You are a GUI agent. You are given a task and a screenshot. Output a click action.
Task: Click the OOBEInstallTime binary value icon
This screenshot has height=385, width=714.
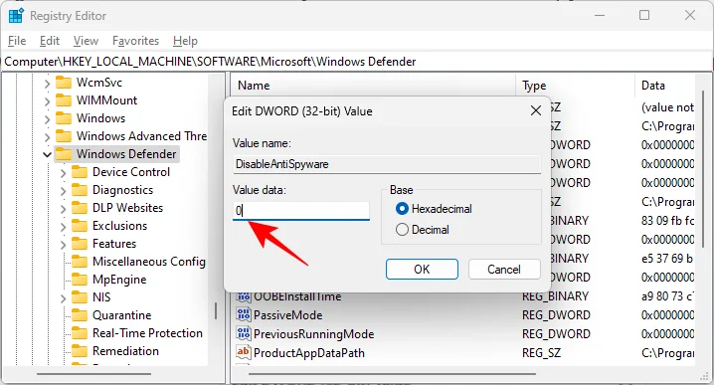244,297
